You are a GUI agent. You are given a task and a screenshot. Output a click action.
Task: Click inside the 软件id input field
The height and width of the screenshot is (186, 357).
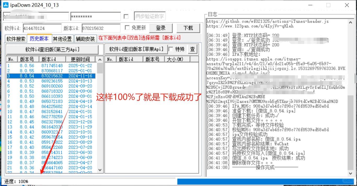coord(42,28)
